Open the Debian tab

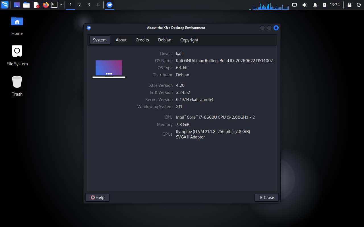pos(165,40)
